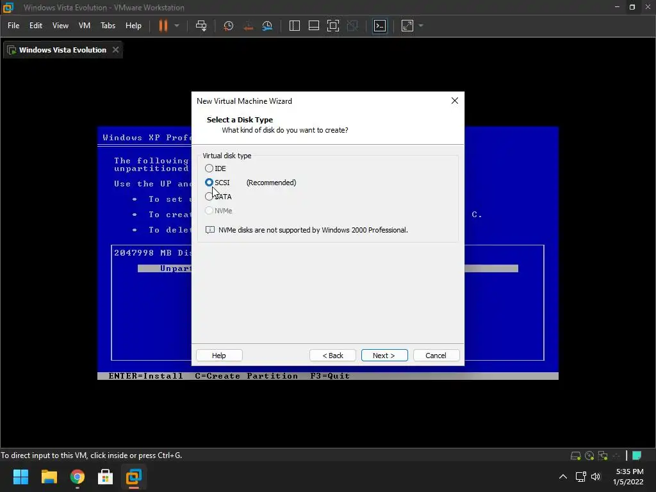The image size is (656, 492).
Task: Click the stretch guest display icon
Action: tap(407, 26)
